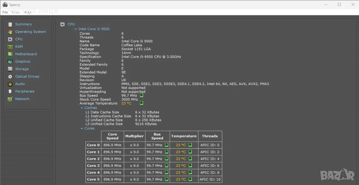This screenshot has height=185, width=359.
Task: Collapse the Cores section arrow
Action: 82,128
